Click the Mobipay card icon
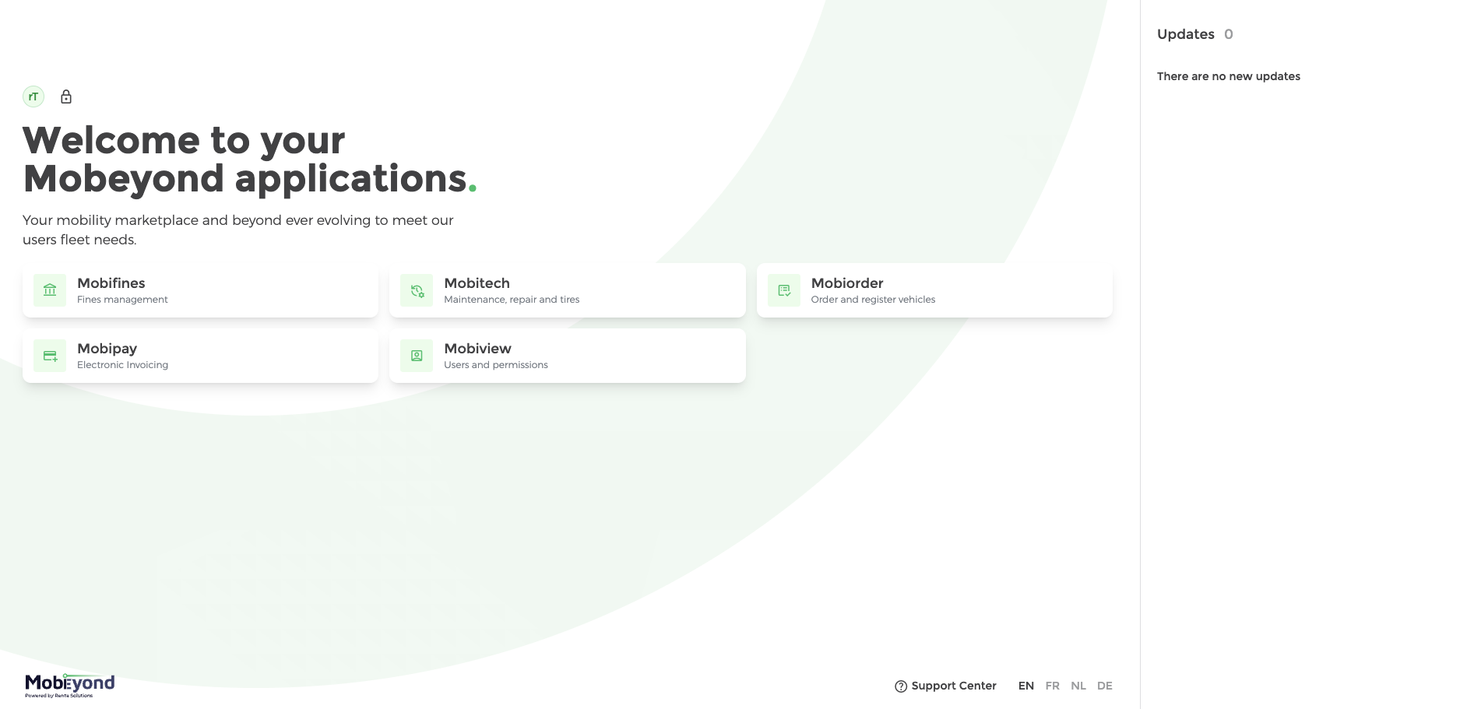Screen dimensions: 1474x709 [x=50, y=356]
